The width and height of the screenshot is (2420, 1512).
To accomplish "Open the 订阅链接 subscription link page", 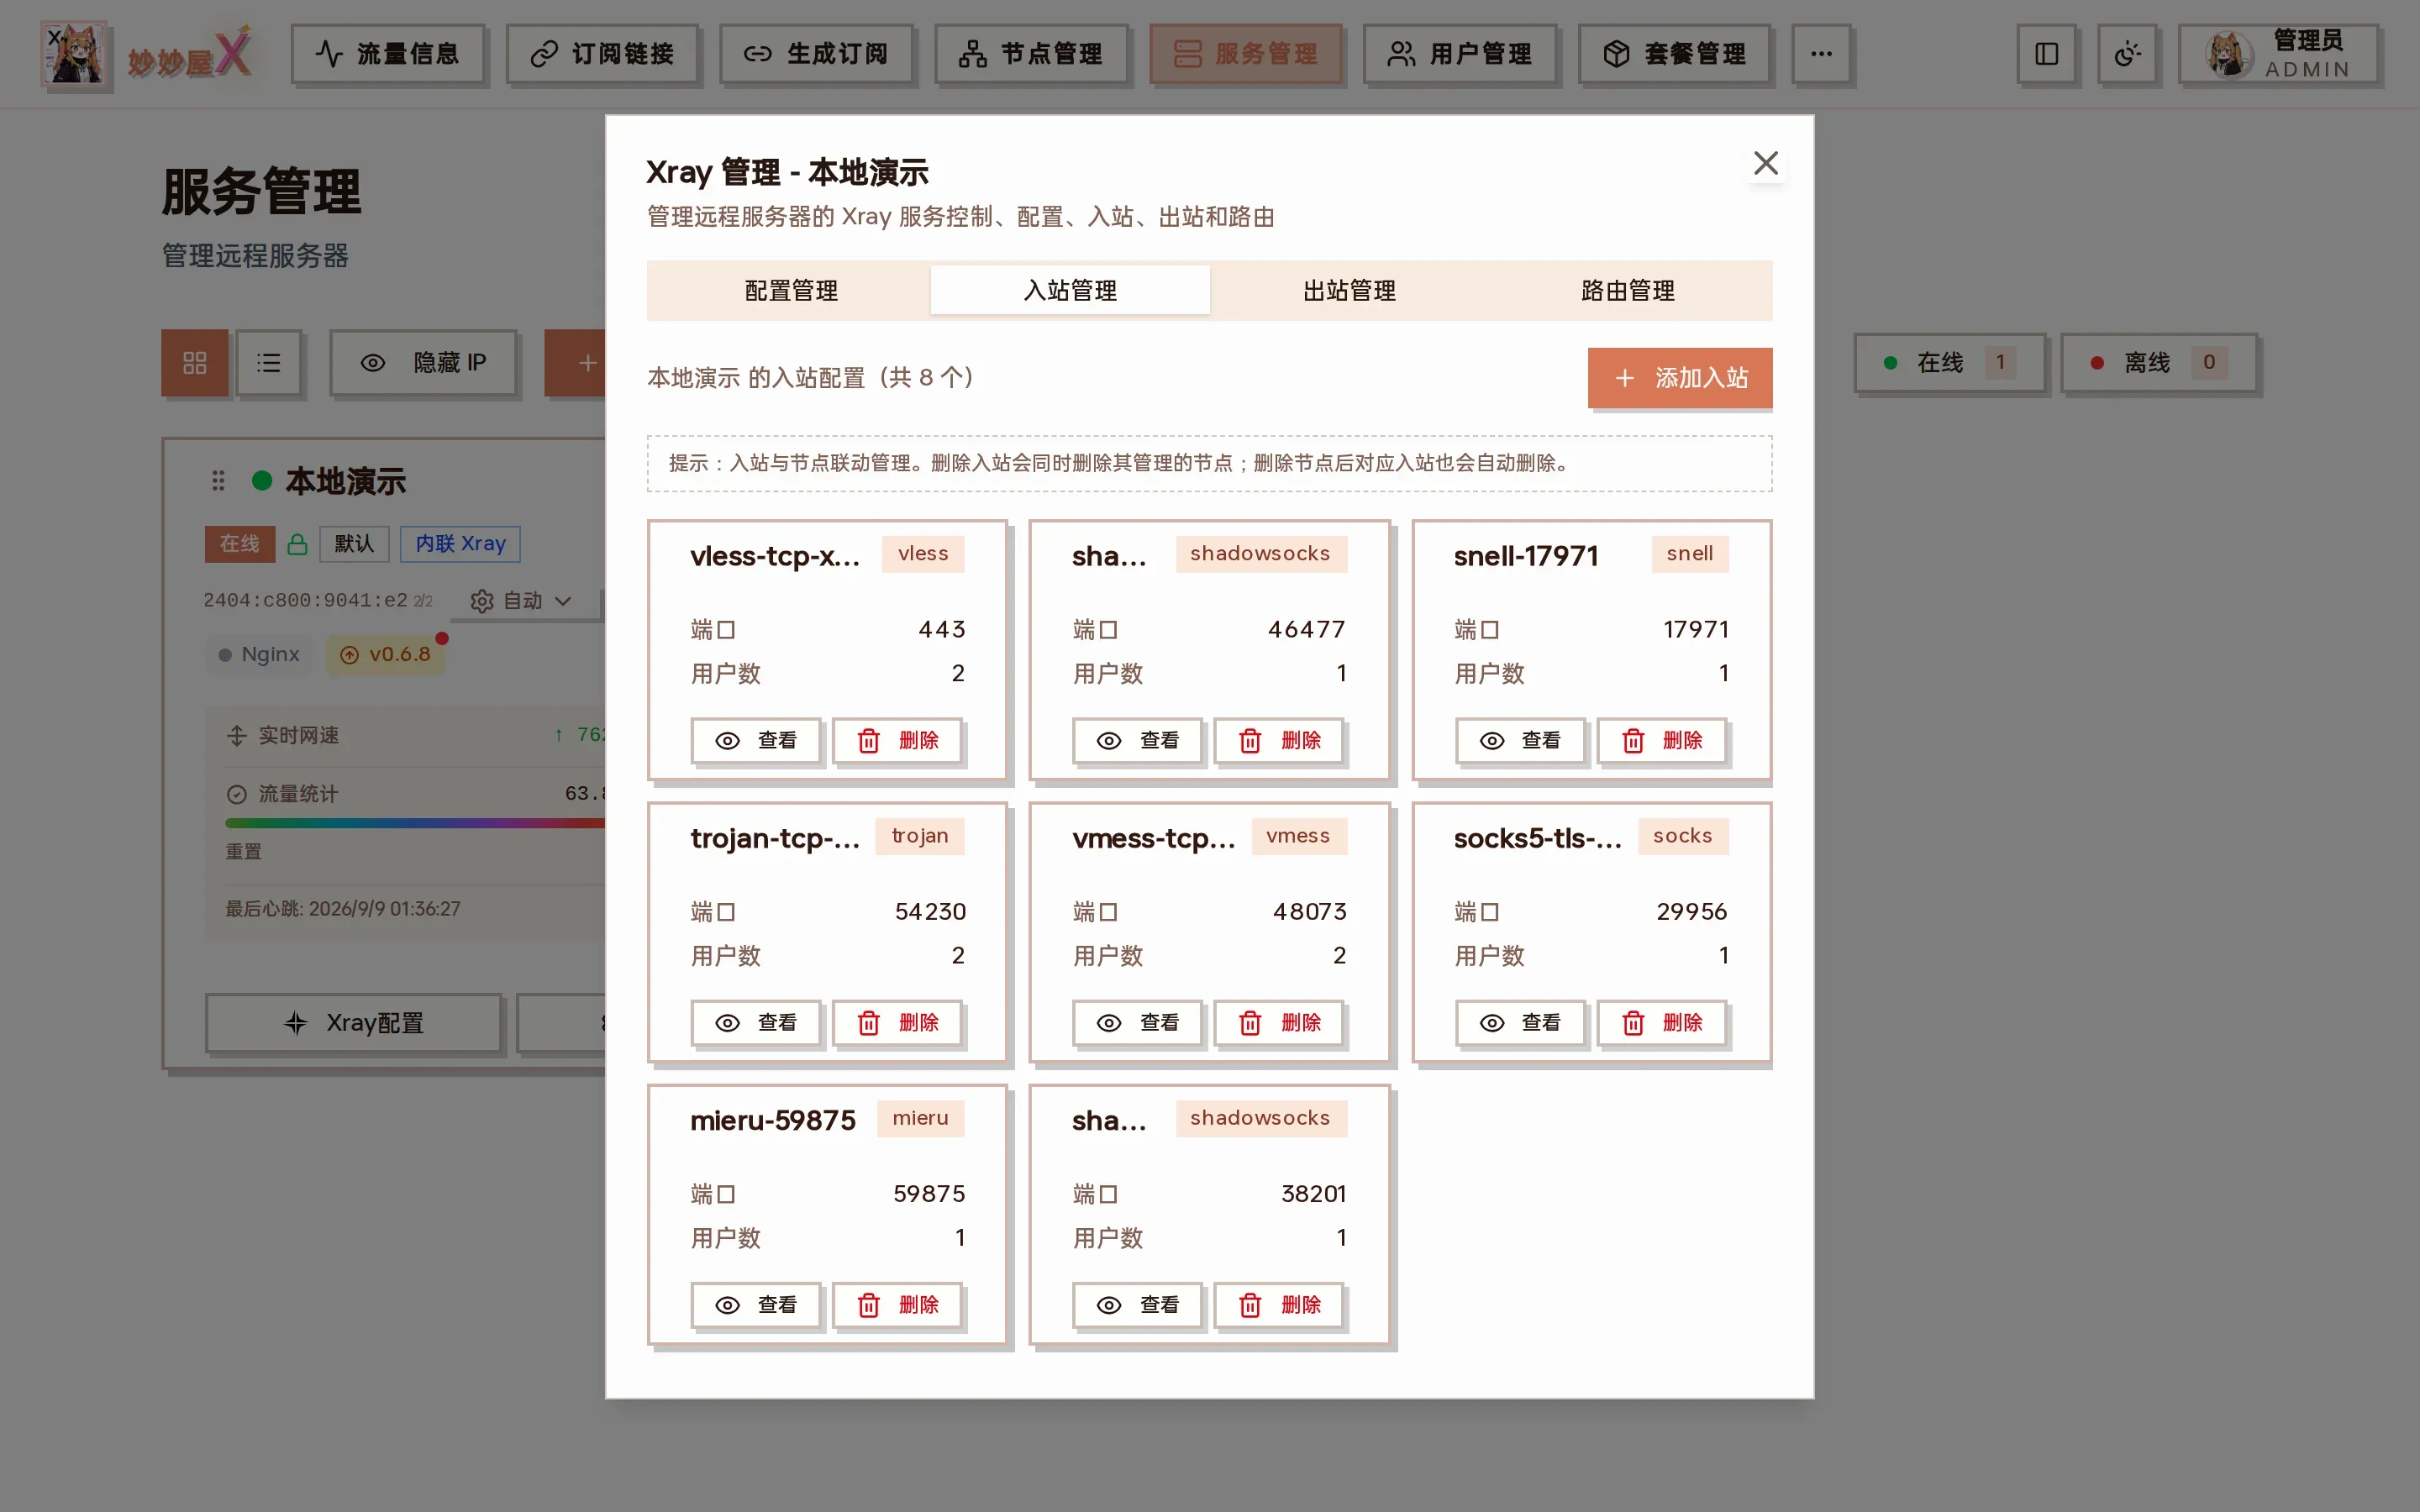I will point(602,54).
